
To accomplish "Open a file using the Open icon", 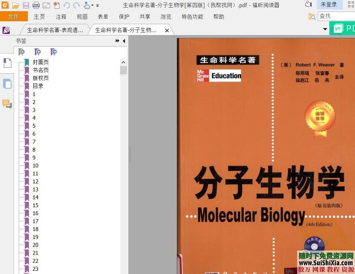I will 15,5.
